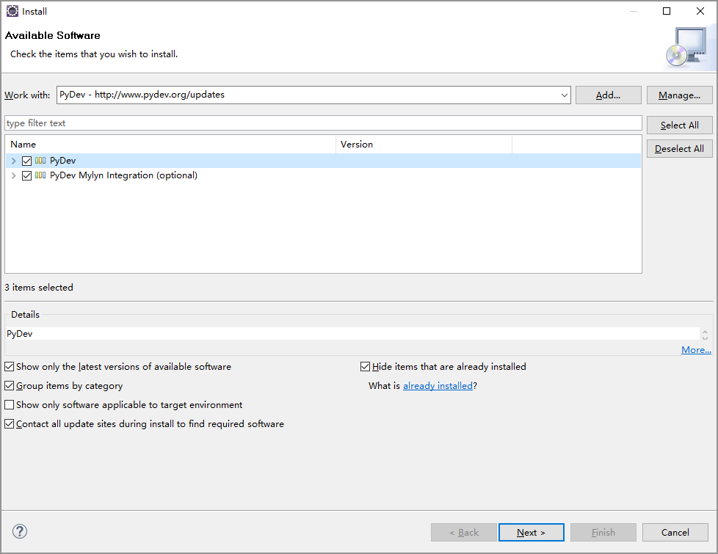Viewport: 718px width, 554px height.
Task: Click the Next > button
Action: (532, 533)
